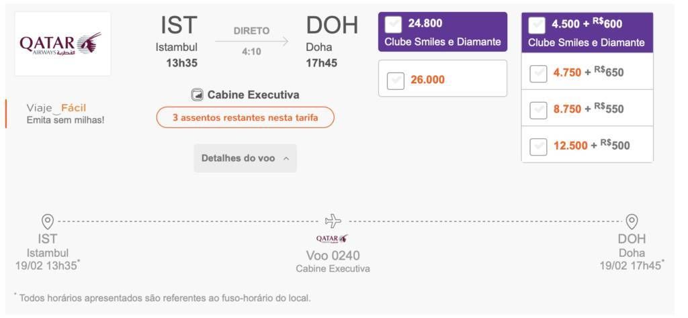Image resolution: width=688 pixels, height=318 pixels.
Task: Click the airplane icon on the route line
Action: click(x=333, y=221)
